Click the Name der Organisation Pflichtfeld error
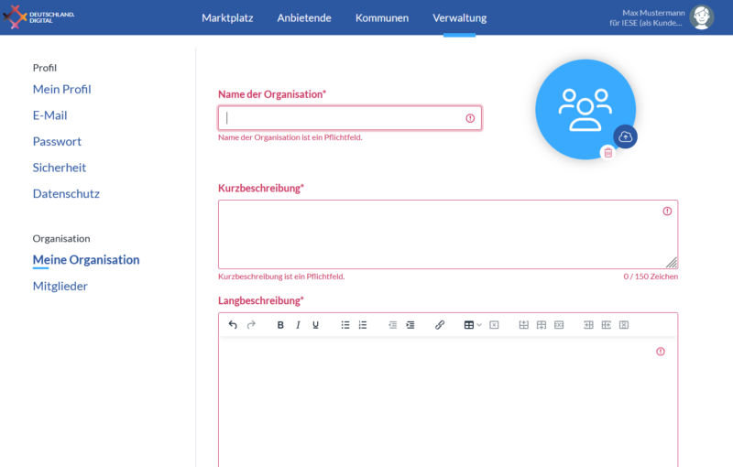This screenshot has height=467, width=733. tap(290, 137)
